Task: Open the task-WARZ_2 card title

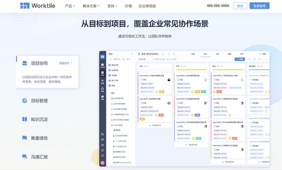Action: coord(152,76)
